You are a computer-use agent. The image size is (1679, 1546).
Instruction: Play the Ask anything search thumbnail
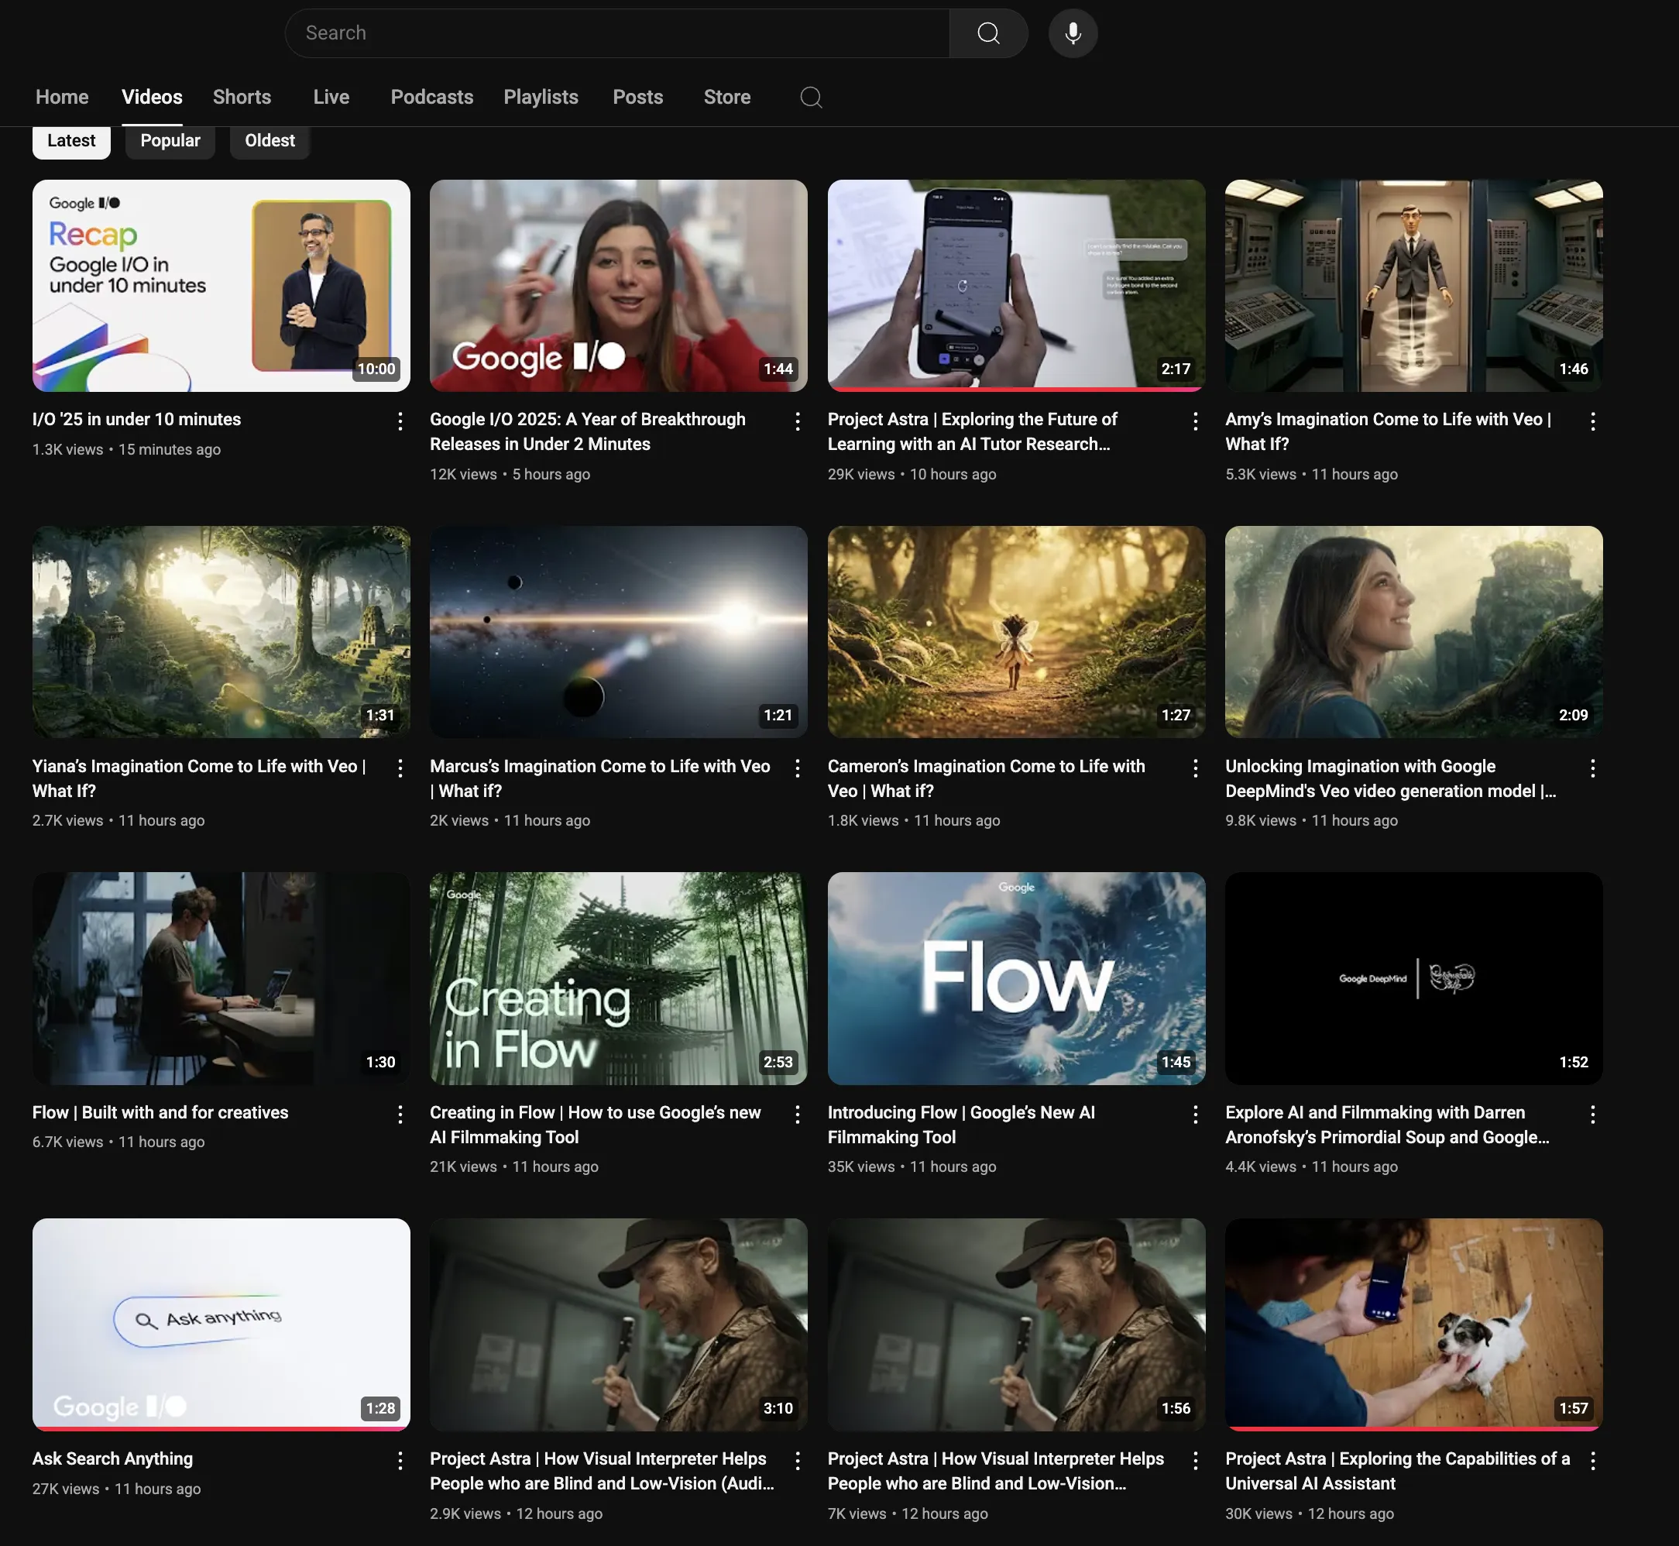221,1324
